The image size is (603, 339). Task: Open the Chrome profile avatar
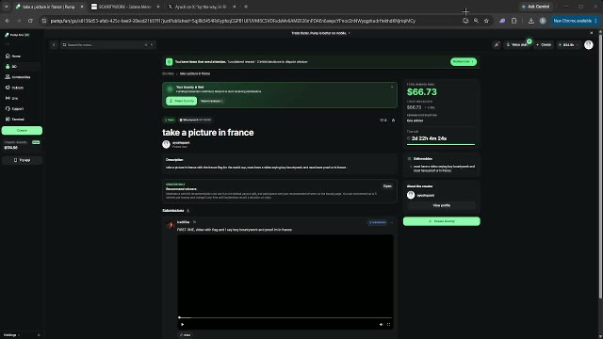click(x=543, y=21)
